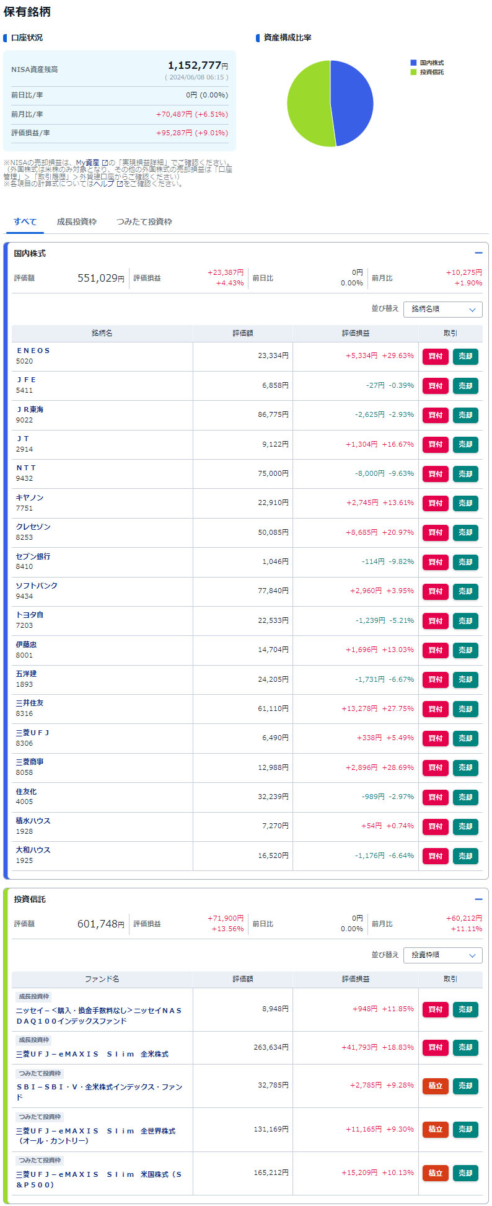Open the ソフトバンク stock link
The height and width of the screenshot is (1206, 492).
point(37,586)
